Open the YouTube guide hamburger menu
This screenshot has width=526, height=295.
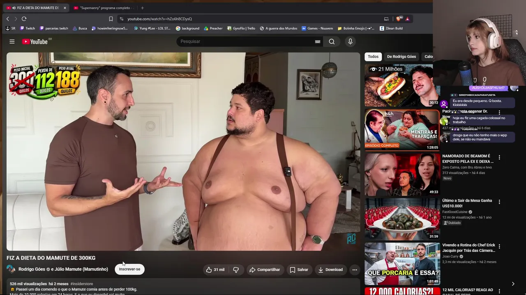tap(12, 41)
